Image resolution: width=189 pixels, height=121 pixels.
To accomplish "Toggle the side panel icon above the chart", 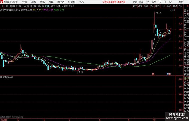I will 174,10.
